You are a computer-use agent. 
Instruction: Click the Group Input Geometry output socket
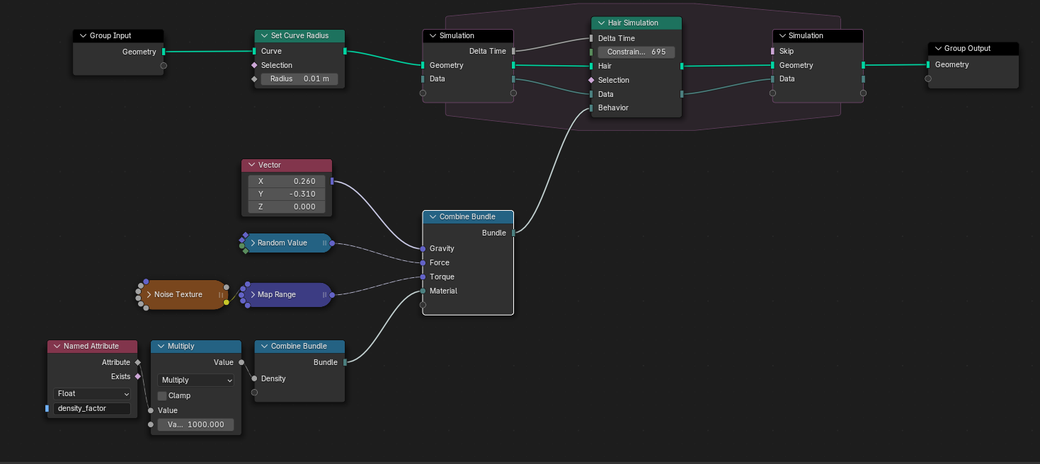164,52
